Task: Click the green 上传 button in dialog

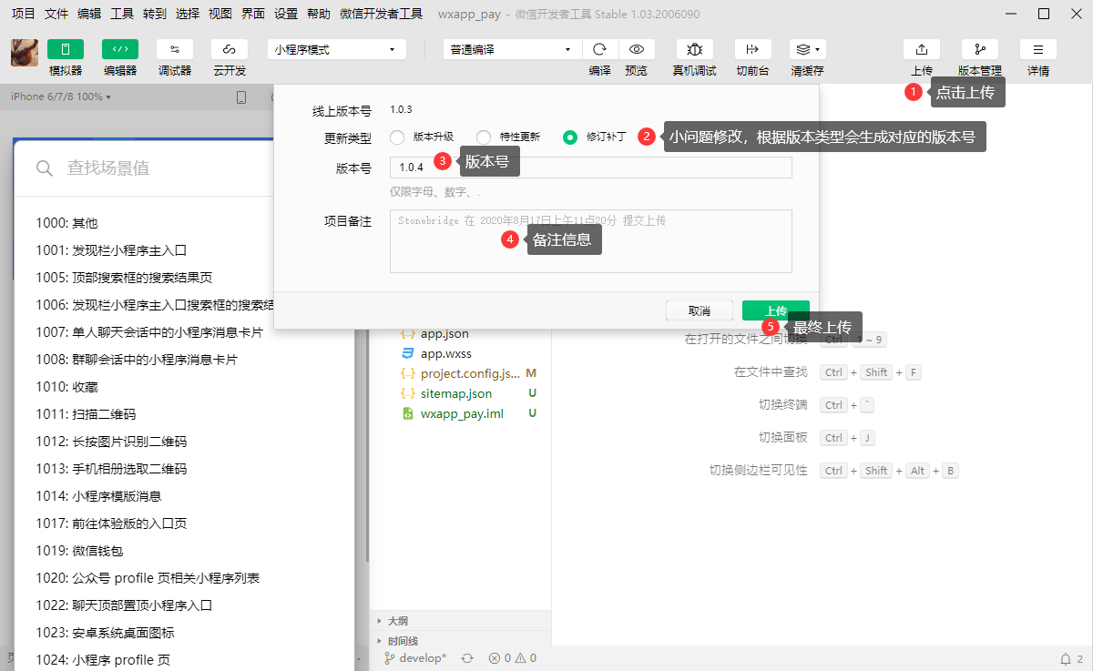Action: 776,310
